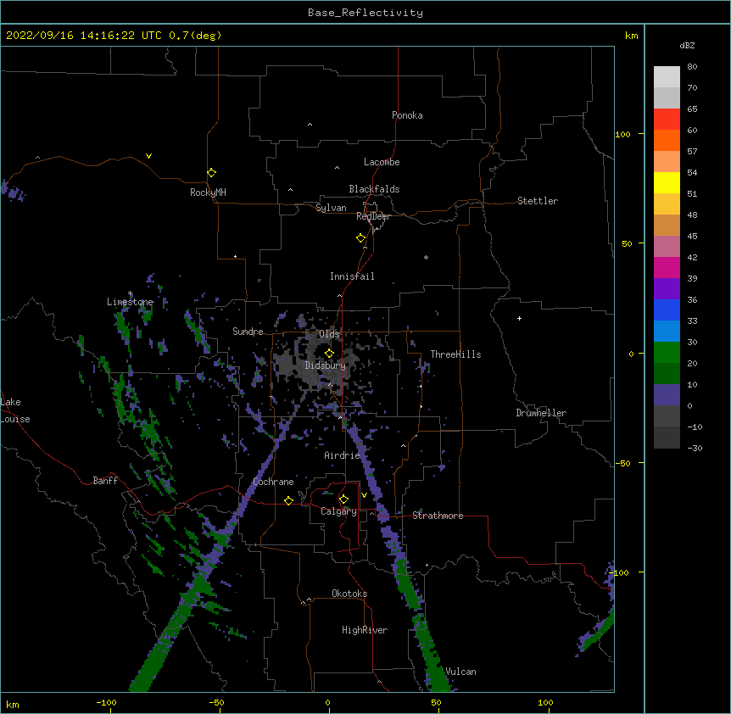Click the white asterisk above Limestone label
This screenshot has width=731, height=714.
coord(131,293)
